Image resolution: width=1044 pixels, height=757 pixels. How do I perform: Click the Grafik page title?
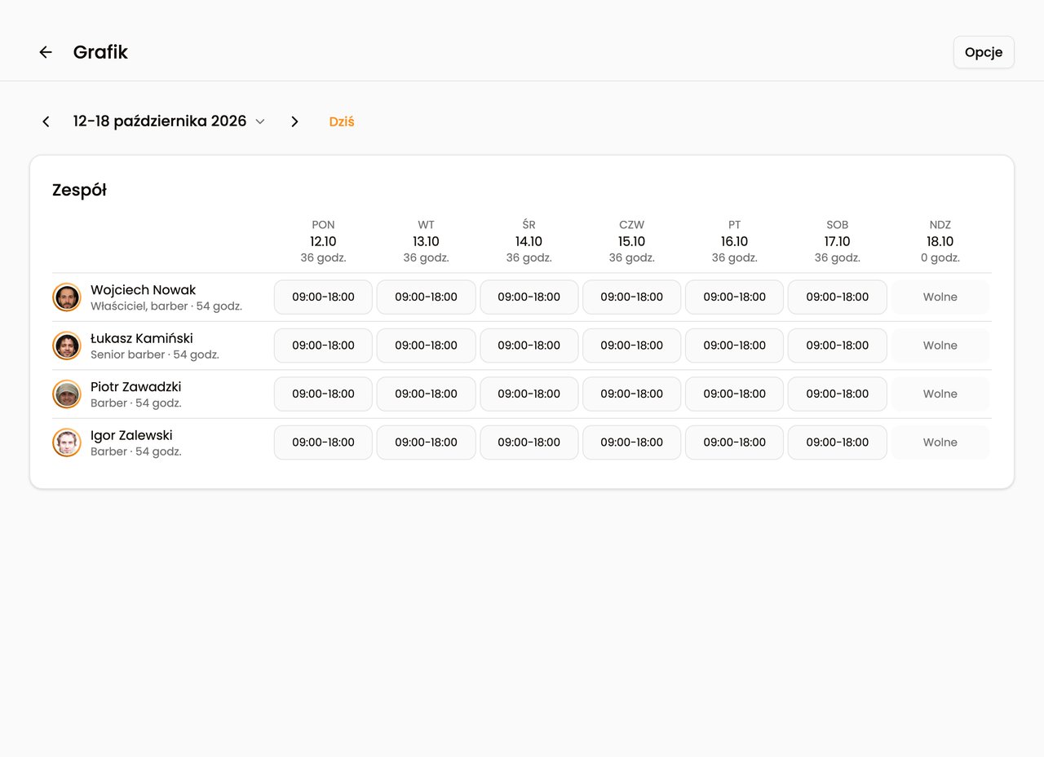[x=100, y=52]
